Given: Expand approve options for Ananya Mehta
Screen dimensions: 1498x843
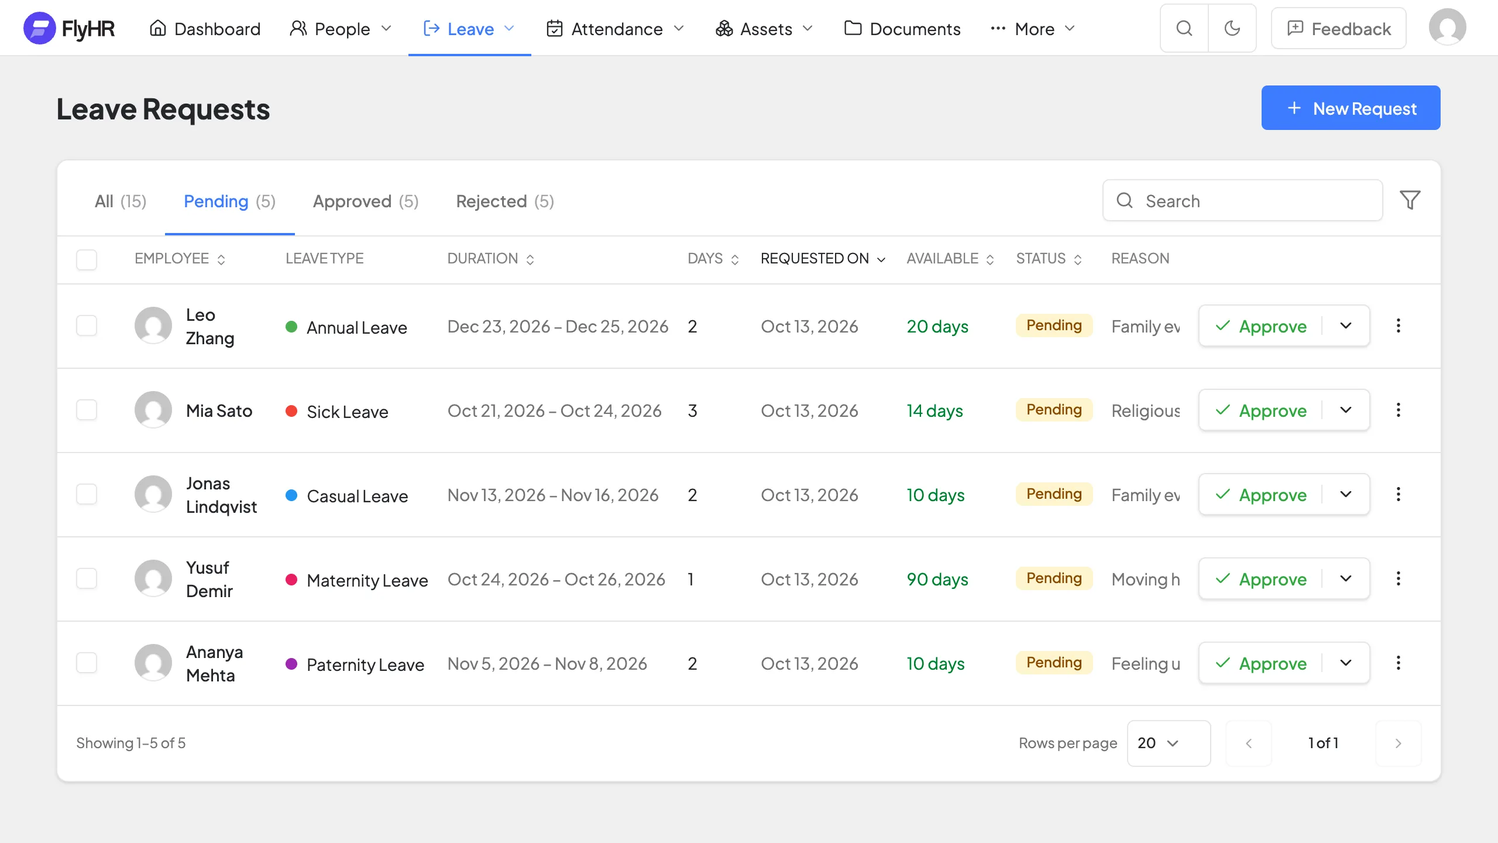Looking at the screenshot, I should coord(1346,663).
